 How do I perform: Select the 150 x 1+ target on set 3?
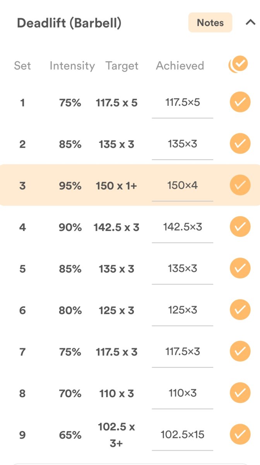click(116, 186)
